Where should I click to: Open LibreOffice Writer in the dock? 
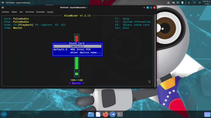tap(98, 114)
